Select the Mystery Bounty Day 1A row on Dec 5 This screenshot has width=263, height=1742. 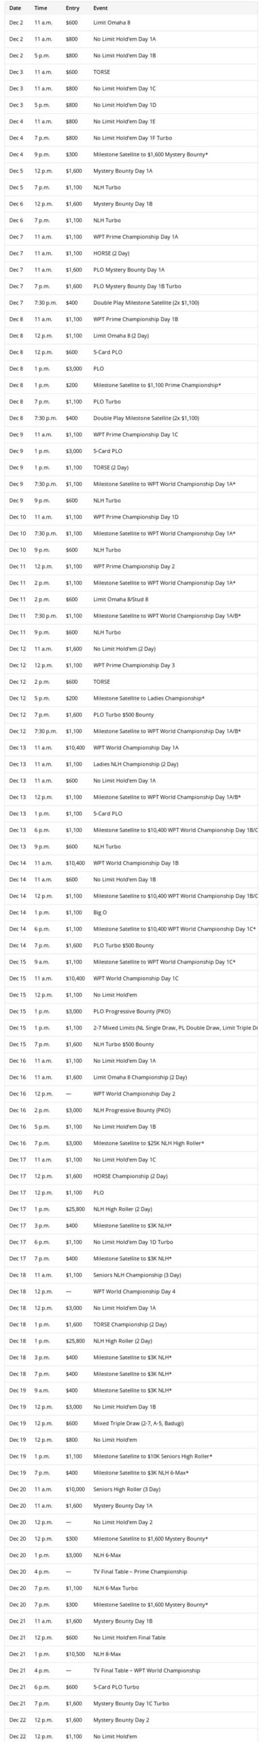coord(131,171)
